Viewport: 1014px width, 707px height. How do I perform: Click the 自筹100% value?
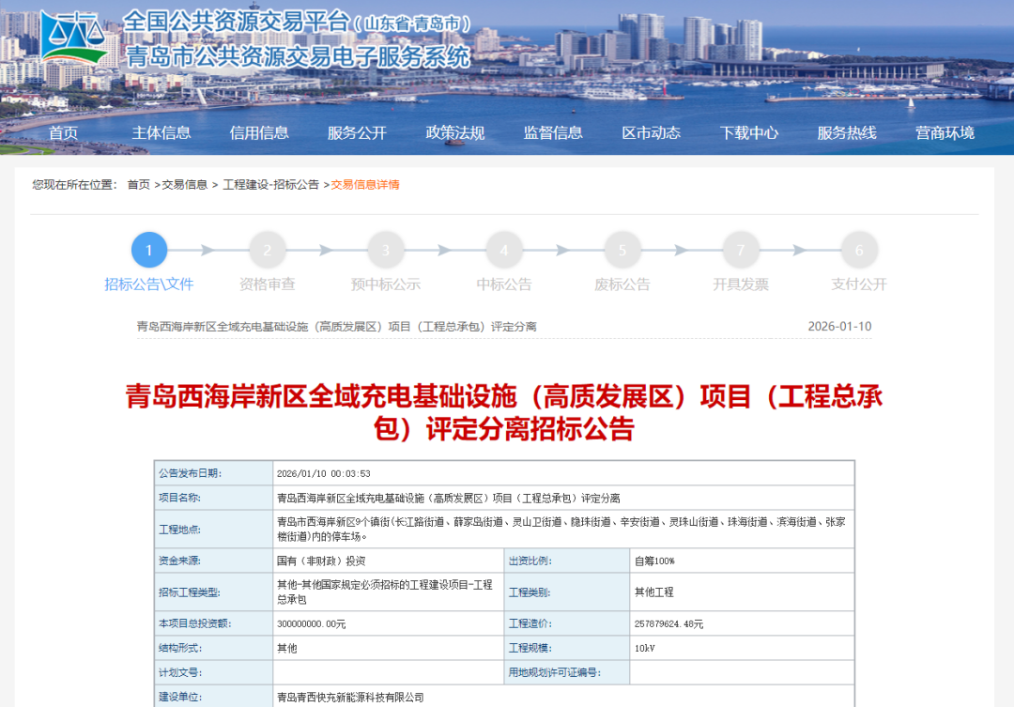[654, 561]
